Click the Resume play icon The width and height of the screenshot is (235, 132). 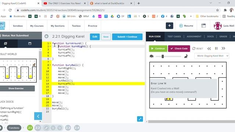click(181, 26)
